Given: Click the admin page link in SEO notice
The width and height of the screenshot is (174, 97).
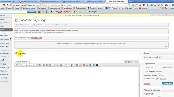Looking at the screenshot, I should coord(51,30).
